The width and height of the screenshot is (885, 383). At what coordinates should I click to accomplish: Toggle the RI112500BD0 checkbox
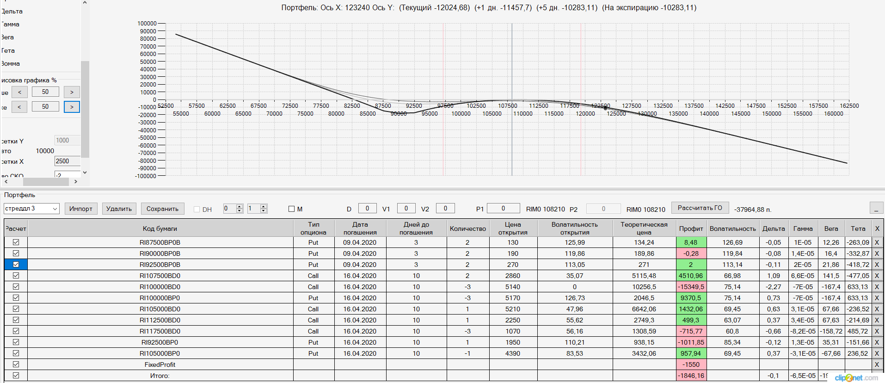pos(16,320)
